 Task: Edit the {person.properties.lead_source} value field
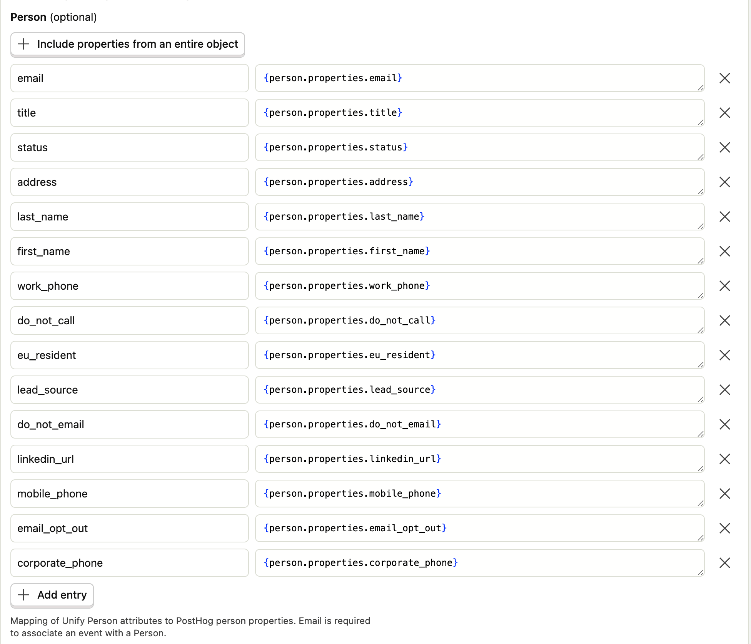480,390
